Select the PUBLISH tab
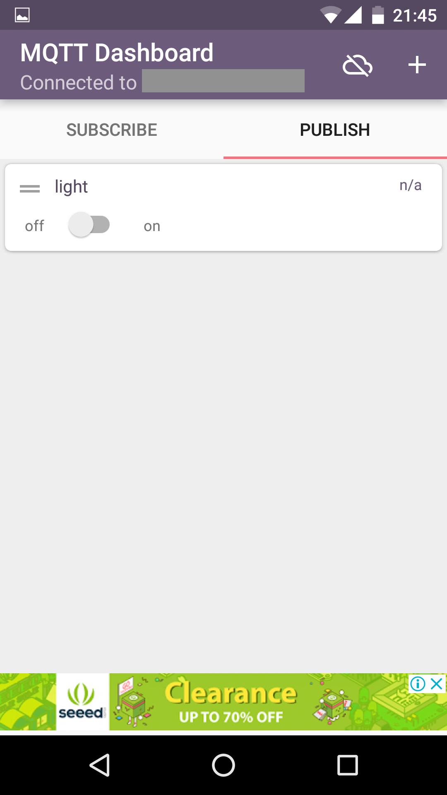Screen dimensions: 447x795 pyautogui.click(x=335, y=130)
